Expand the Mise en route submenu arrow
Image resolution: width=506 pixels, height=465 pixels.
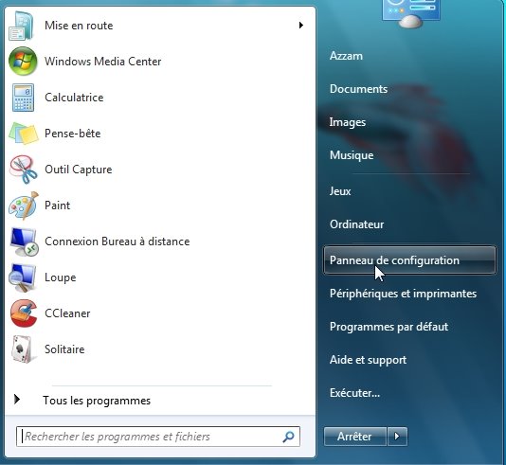pos(300,25)
